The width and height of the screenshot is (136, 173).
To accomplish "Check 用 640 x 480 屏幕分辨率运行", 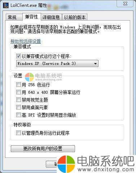I will pyautogui.click(x=18, y=92).
